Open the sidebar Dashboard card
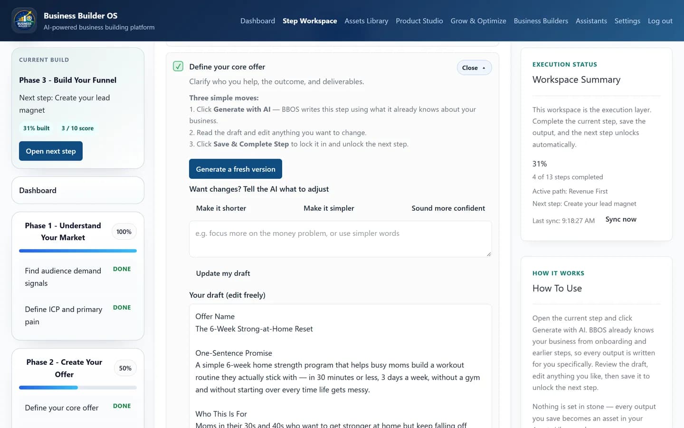The width and height of the screenshot is (684, 428). [x=78, y=190]
